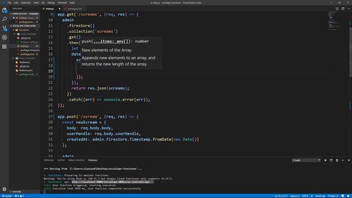Image resolution: width=352 pixels, height=198 pixels.
Task: Kill terminal with trash icon
Action: click(x=337, y=160)
